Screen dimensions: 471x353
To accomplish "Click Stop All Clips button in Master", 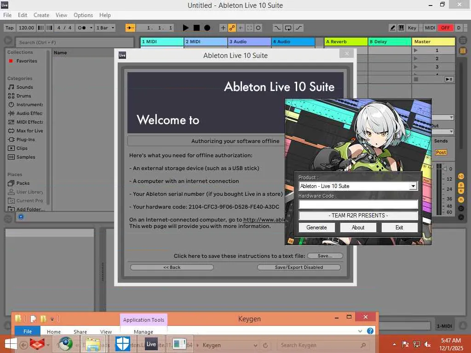I will click(x=416, y=79).
